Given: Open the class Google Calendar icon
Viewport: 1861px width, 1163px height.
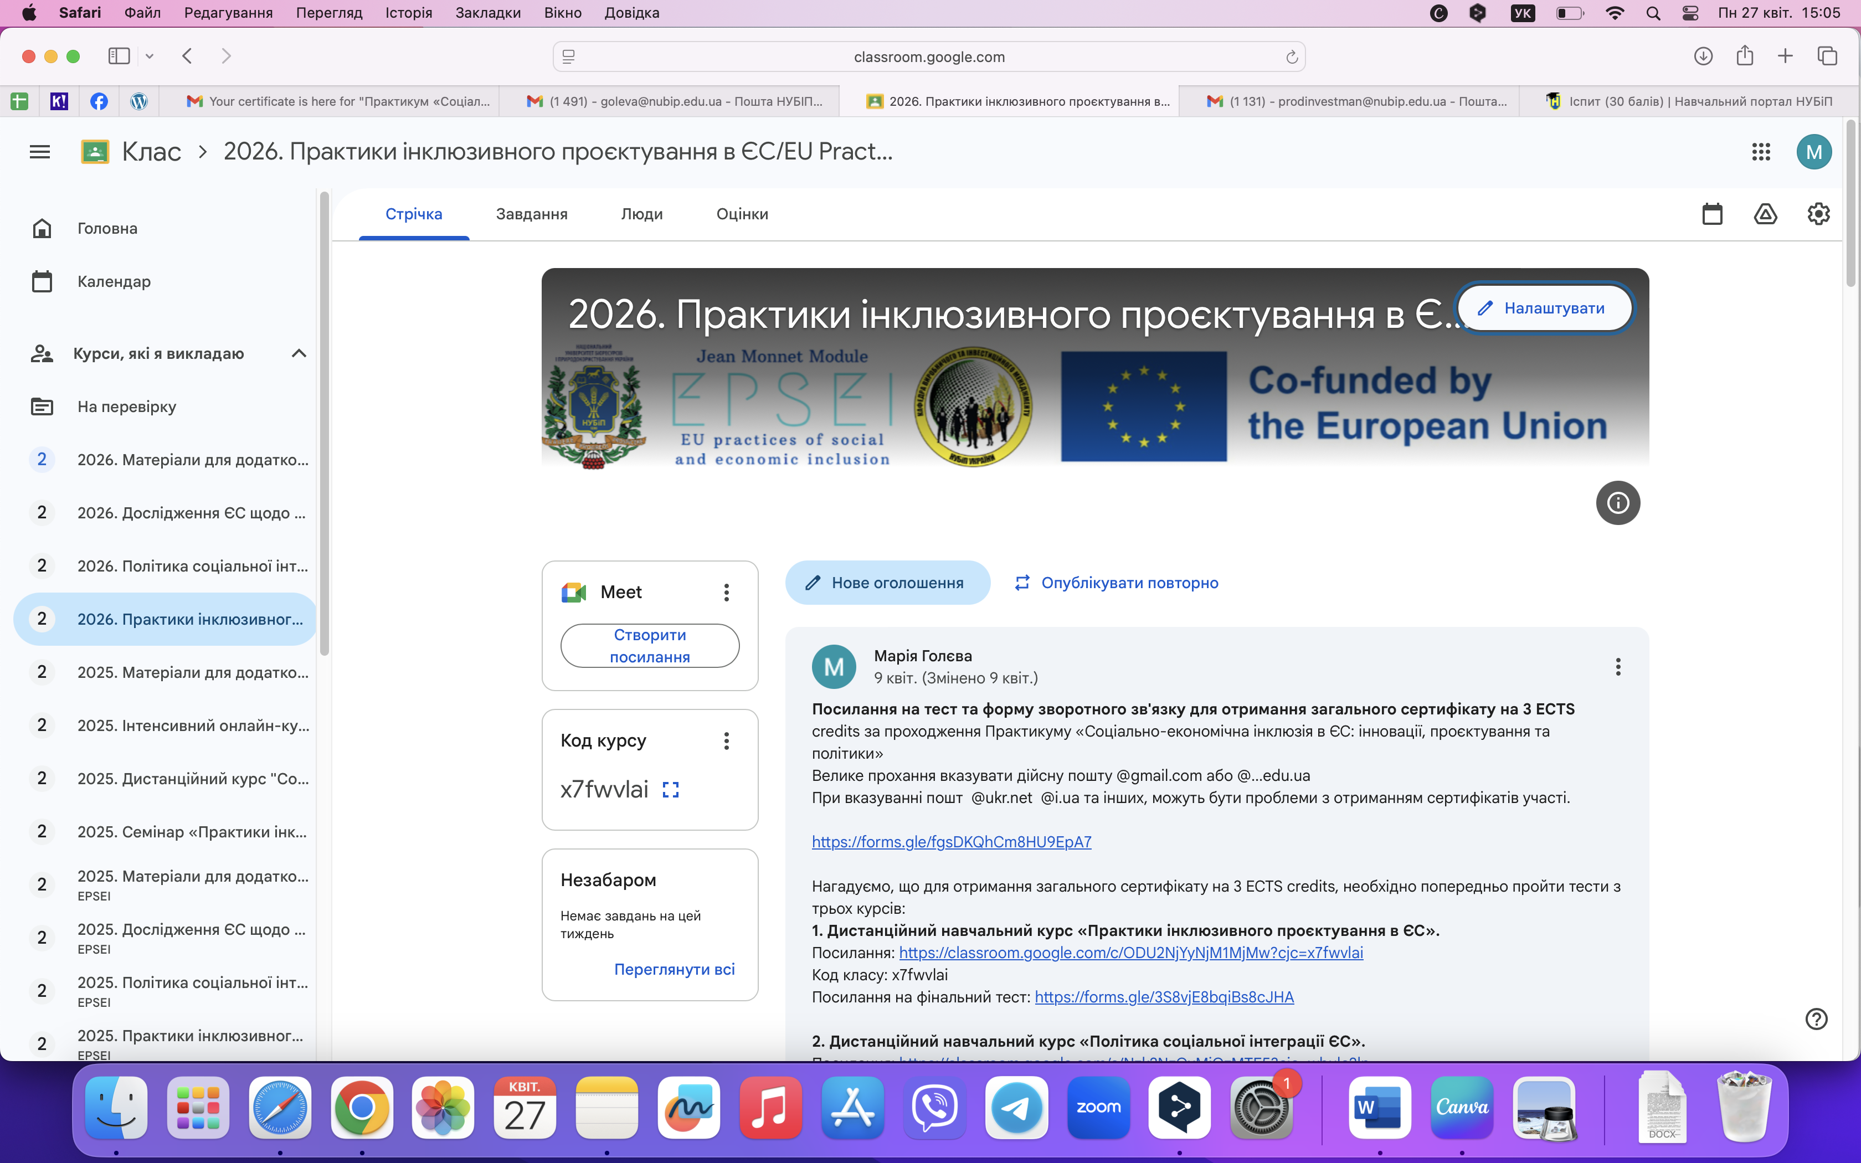Looking at the screenshot, I should point(1712,214).
